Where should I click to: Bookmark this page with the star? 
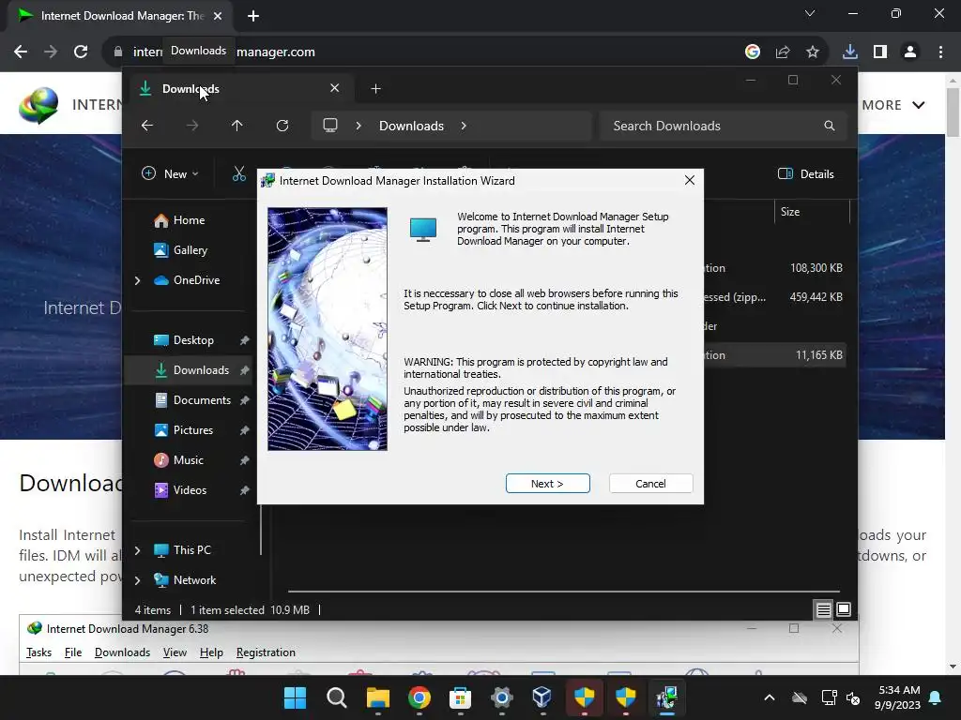813,52
